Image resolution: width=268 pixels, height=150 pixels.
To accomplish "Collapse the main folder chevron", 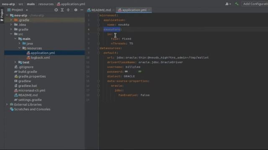I will [15, 39].
